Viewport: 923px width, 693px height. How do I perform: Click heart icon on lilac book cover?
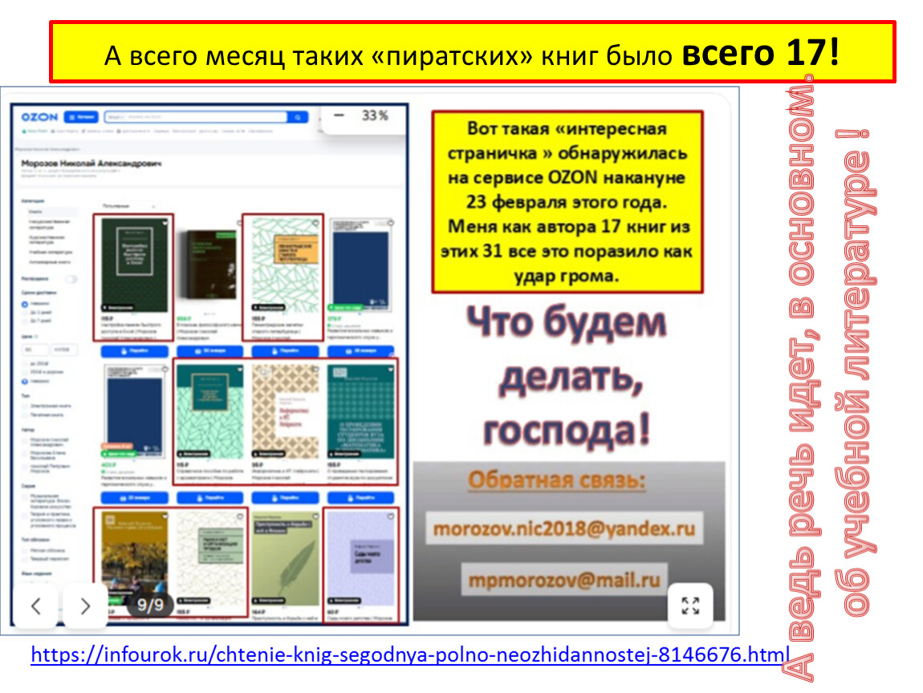point(391,518)
